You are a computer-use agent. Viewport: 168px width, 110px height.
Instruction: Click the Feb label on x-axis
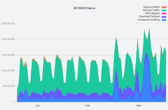[87, 106]
